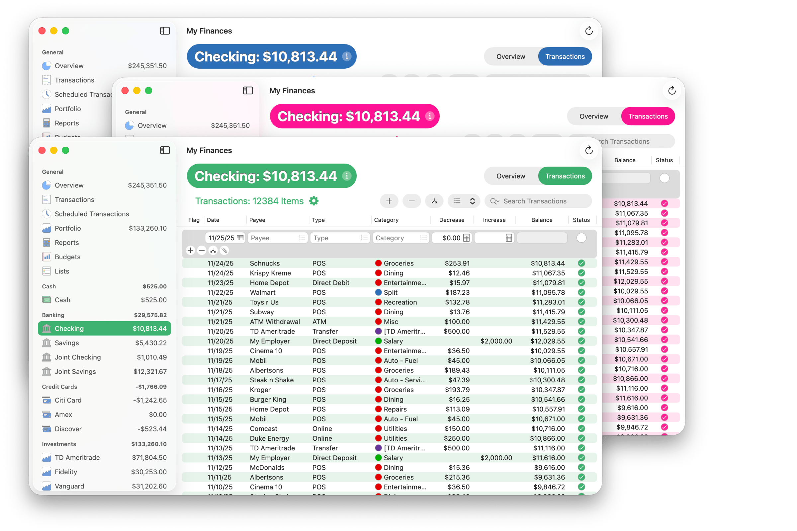Toggle the pink status check beside $11,067.35 balance

coord(664,213)
